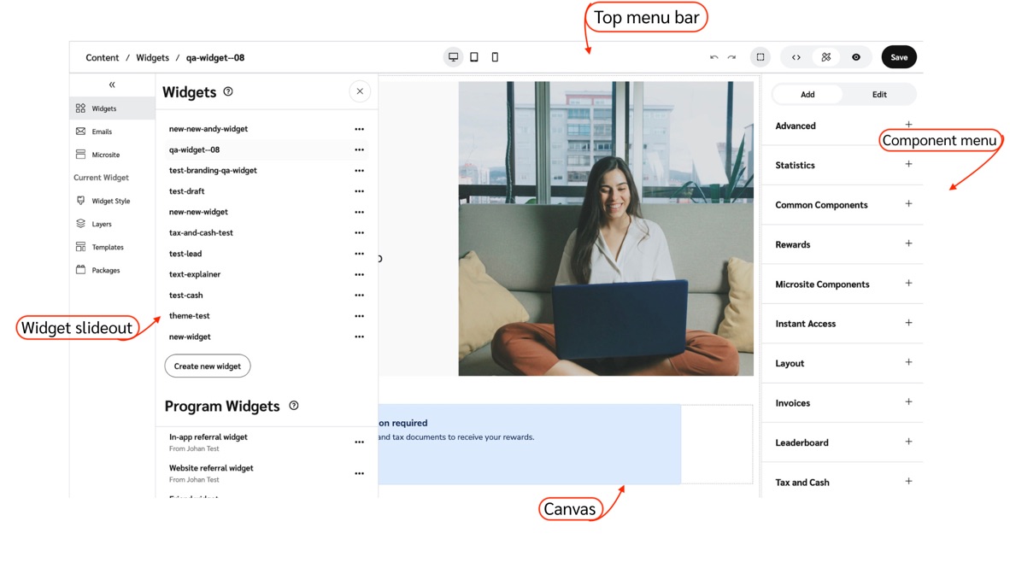Click the undo arrow icon

713,57
